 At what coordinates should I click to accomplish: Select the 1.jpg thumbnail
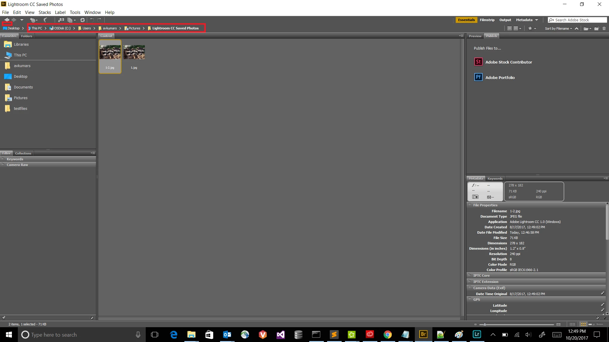(134, 53)
